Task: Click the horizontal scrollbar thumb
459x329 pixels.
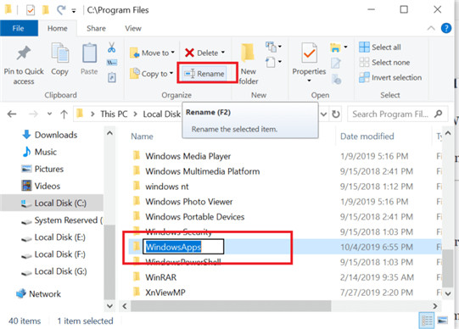Action: coord(231,306)
